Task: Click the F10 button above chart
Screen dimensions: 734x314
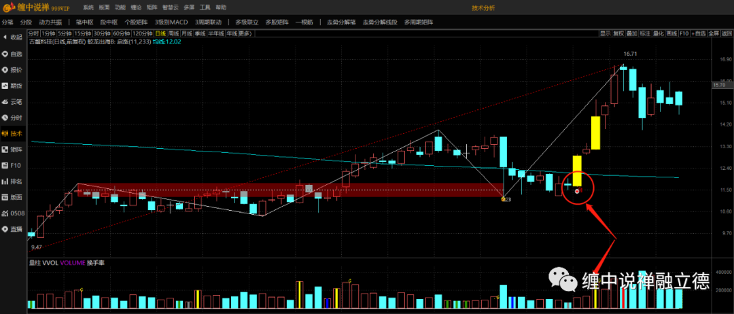Action: pyautogui.click(x=684, y=33)
